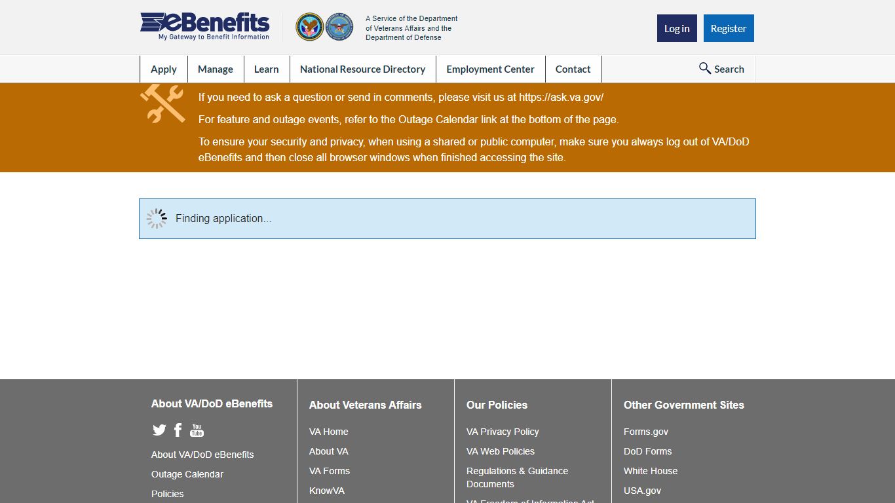Open the White House link
This screenshot has height=503, width=895.
pyautogui.click(x=651, y=471)
